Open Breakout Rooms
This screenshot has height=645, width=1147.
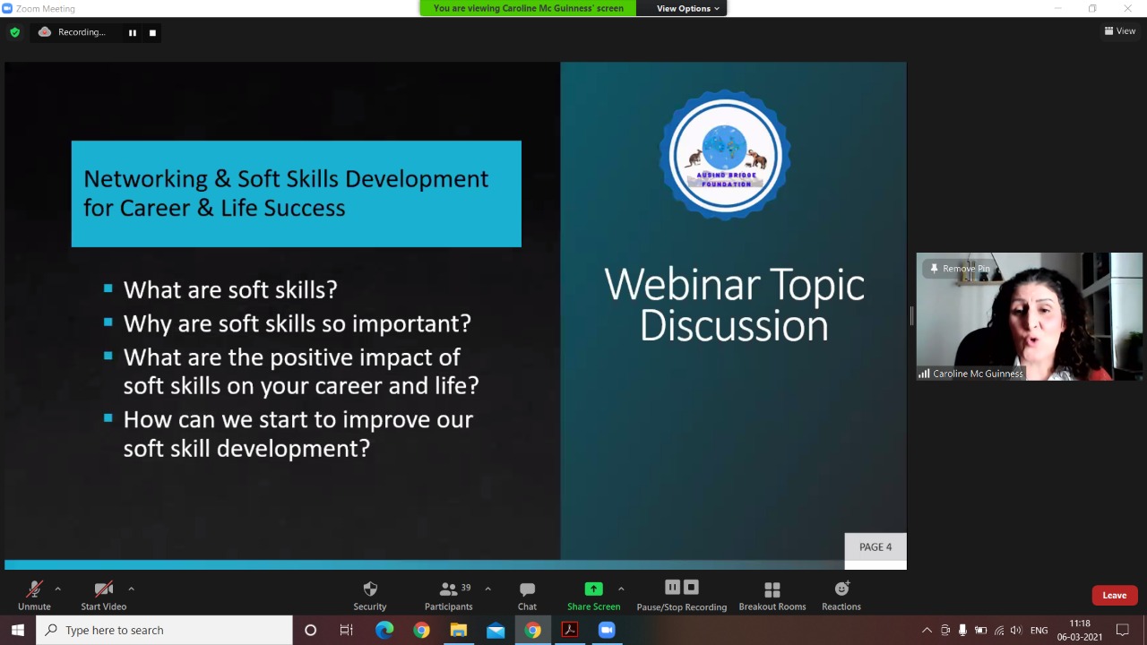pyautogui.click(x=772, y=589)
